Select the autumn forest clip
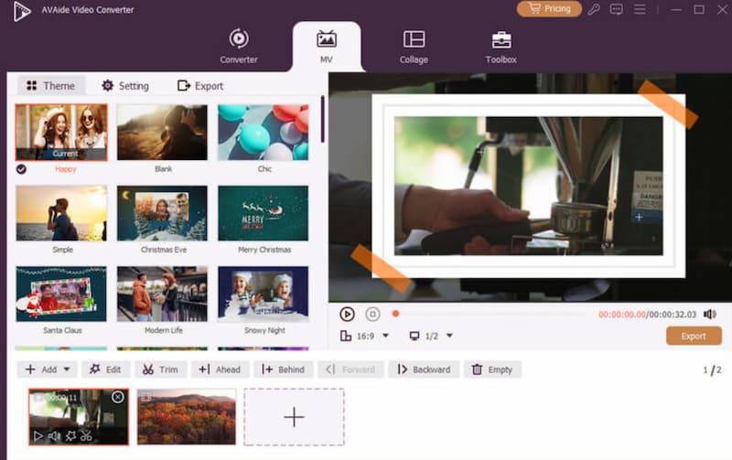This screenshot has height=460, width=732. [x=187, y=417]
